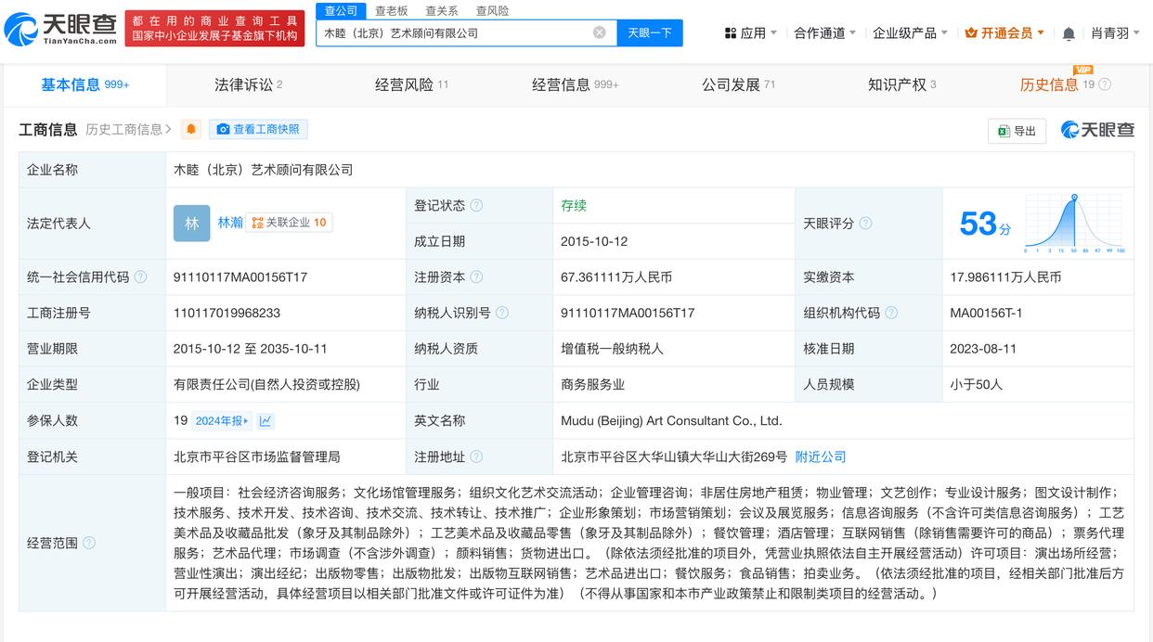Select the credit code 91110117MA00156T17 value
Viewport: 1153px width, 642px height.
(240, 277)
